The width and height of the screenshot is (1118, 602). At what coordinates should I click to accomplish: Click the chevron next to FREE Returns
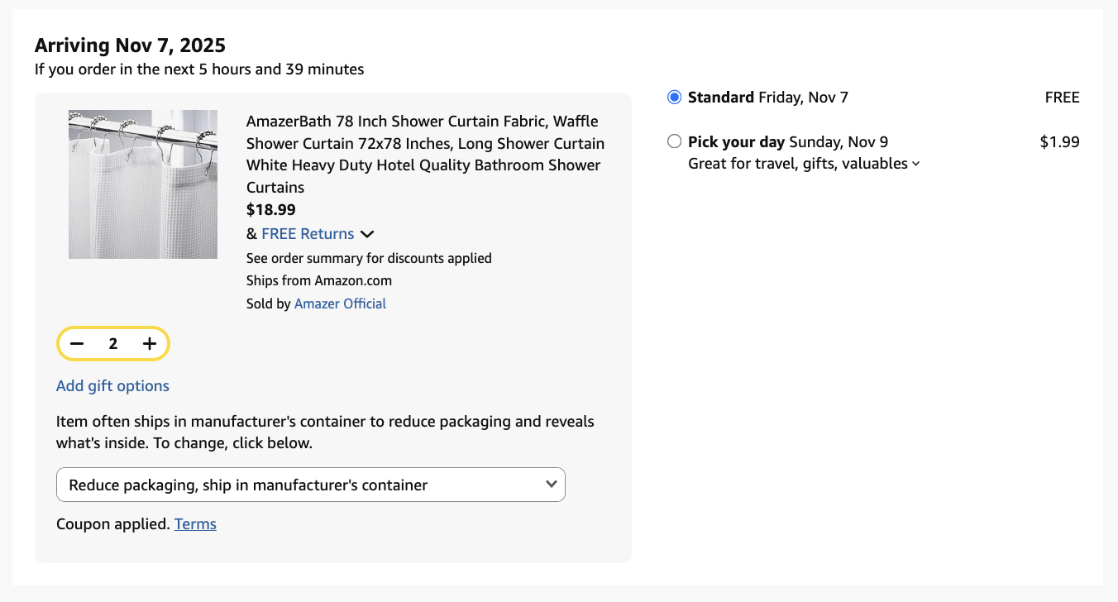[x=367, y=234]
